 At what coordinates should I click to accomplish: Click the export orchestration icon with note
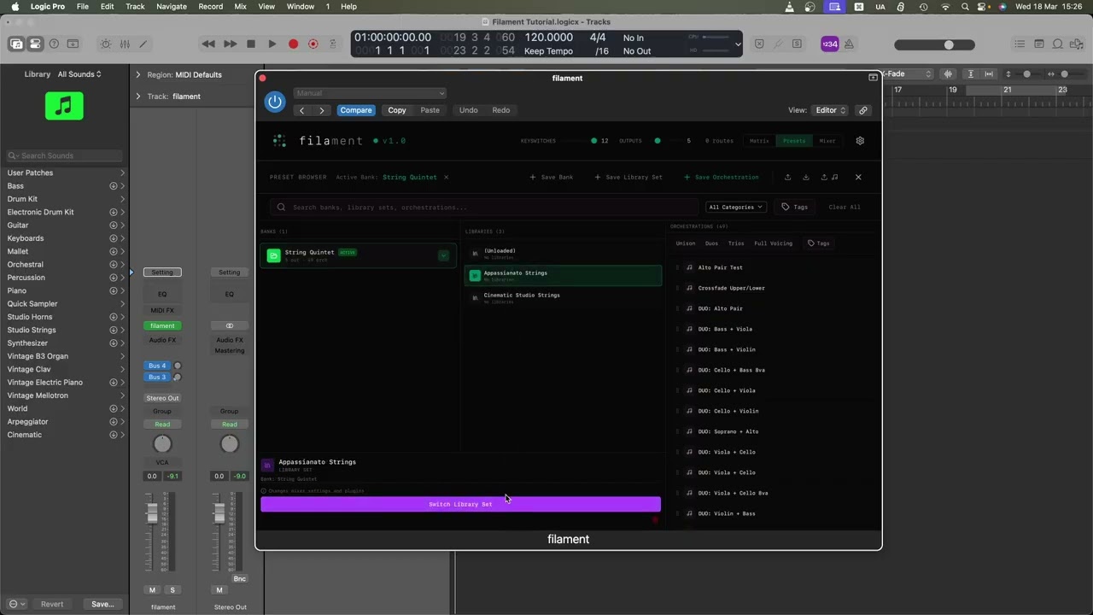(828, 178)
